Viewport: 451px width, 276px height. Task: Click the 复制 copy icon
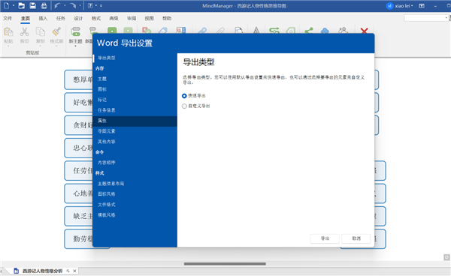(x=41, y=31)
